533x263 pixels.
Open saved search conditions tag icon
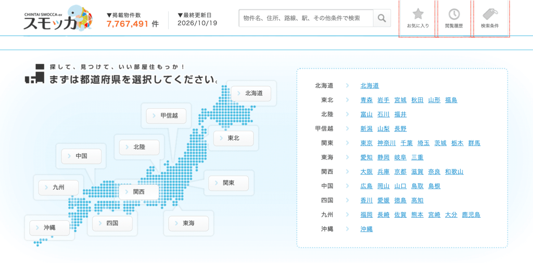coord(490,18)
